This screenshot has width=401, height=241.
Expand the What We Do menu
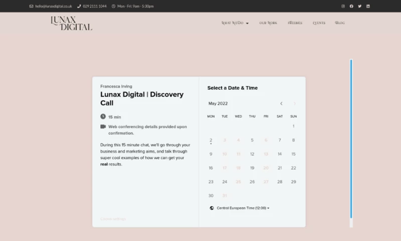[x=235, y=23]
